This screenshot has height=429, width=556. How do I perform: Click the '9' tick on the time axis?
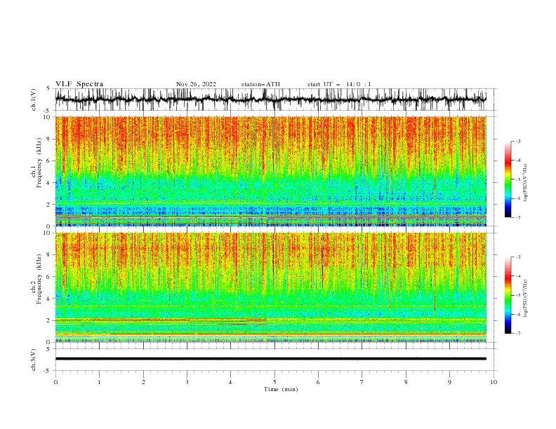pos(449,382)
